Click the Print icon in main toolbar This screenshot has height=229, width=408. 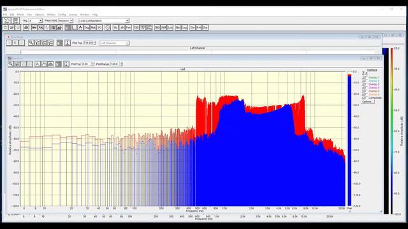[26, 27]
